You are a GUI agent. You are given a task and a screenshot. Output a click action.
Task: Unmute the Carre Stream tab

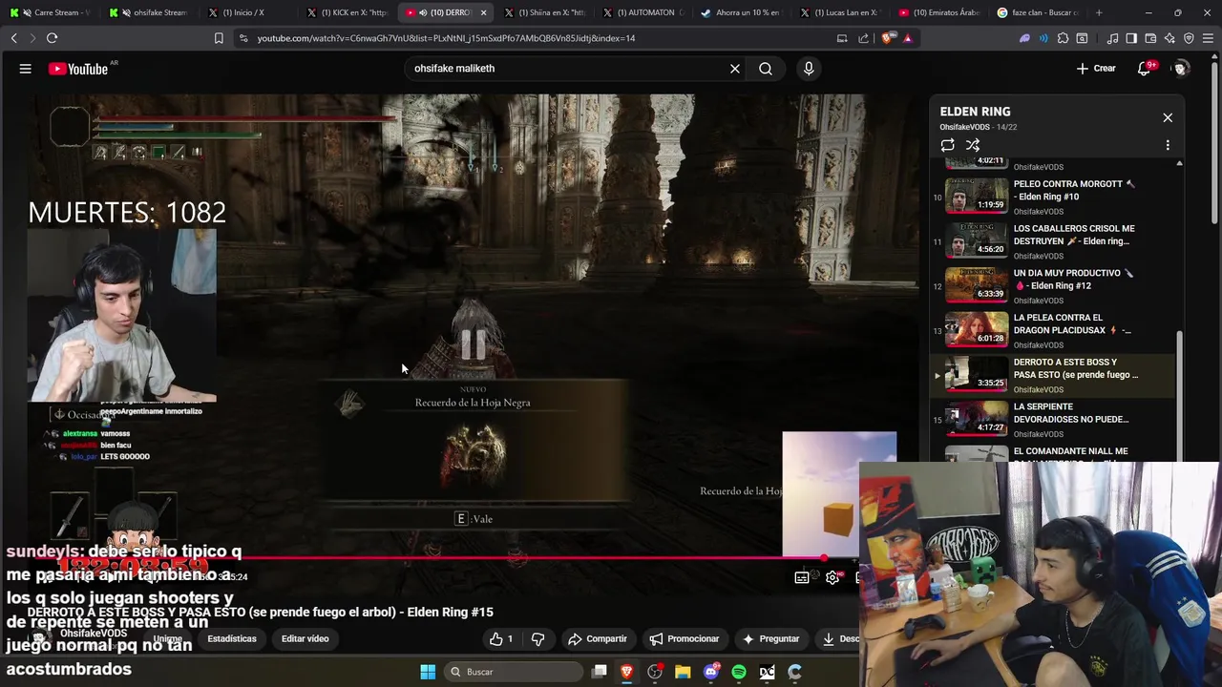[27, 12]
